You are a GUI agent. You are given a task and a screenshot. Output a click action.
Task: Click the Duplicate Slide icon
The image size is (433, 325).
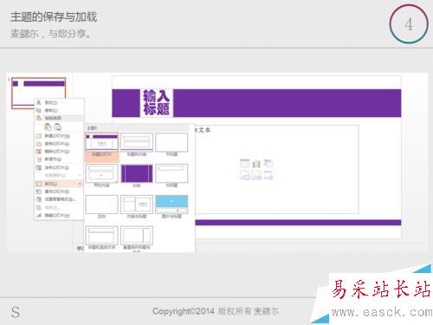pos(39,144)
